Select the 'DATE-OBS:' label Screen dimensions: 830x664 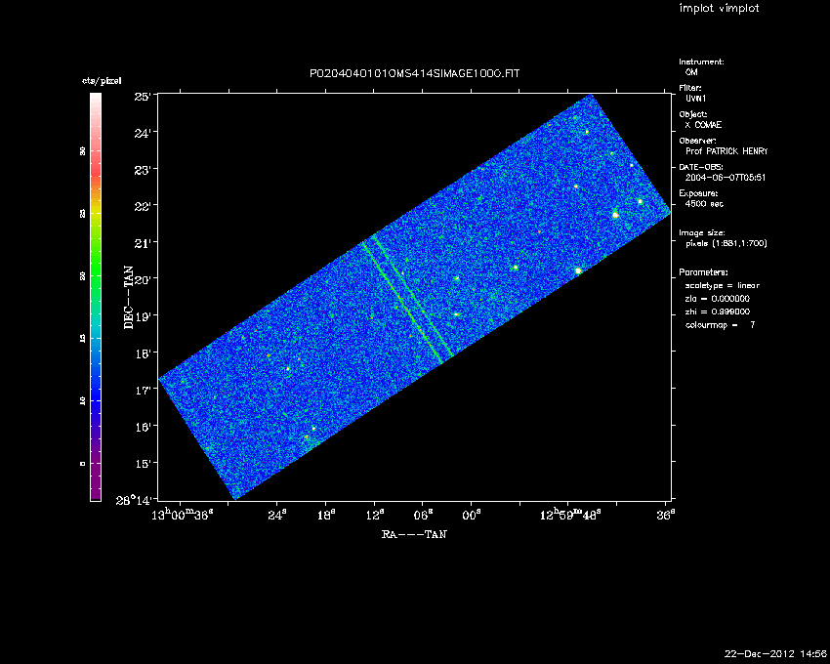[x=701, y=167]
